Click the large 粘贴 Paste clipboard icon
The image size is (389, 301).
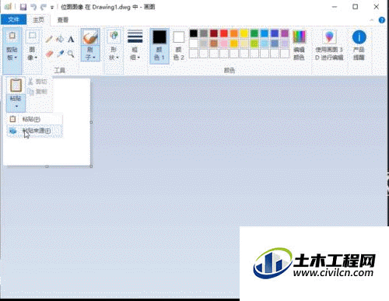[16, 86]
